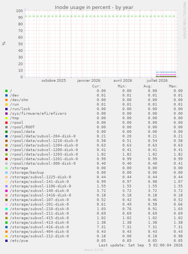188x254 pixels.
Task: Click the magenta swatch for subvol-140-disk-0
Action: pyautogui.click(x=6, y=191)
